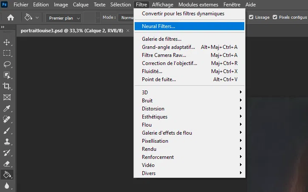Expand the Divers submenu

(189, 173)
